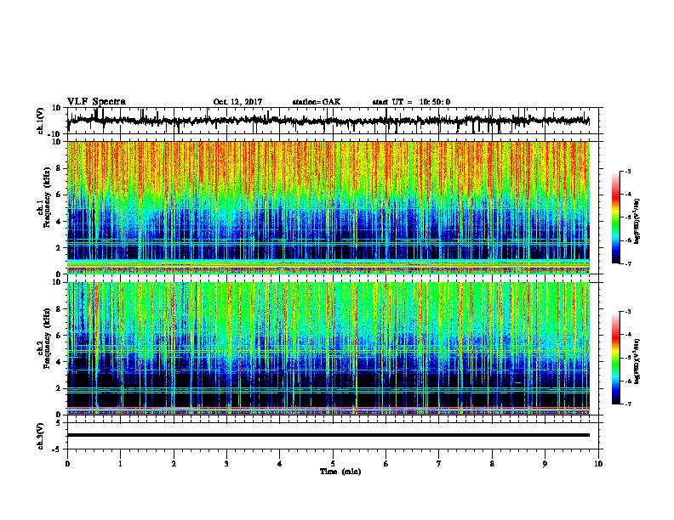
Task: Click the ch.2 "Frequency (kHz)" axis label
Action: 47,337
